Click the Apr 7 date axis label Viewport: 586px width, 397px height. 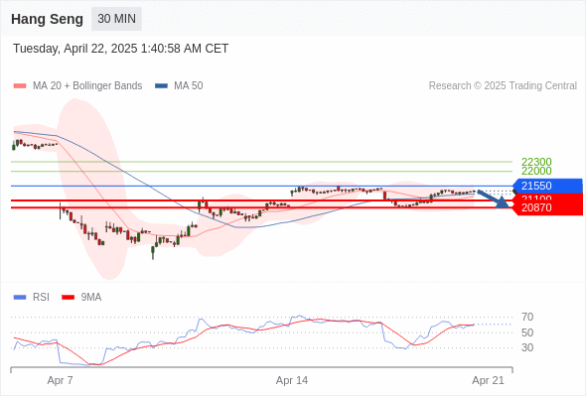tap(61, 380)
